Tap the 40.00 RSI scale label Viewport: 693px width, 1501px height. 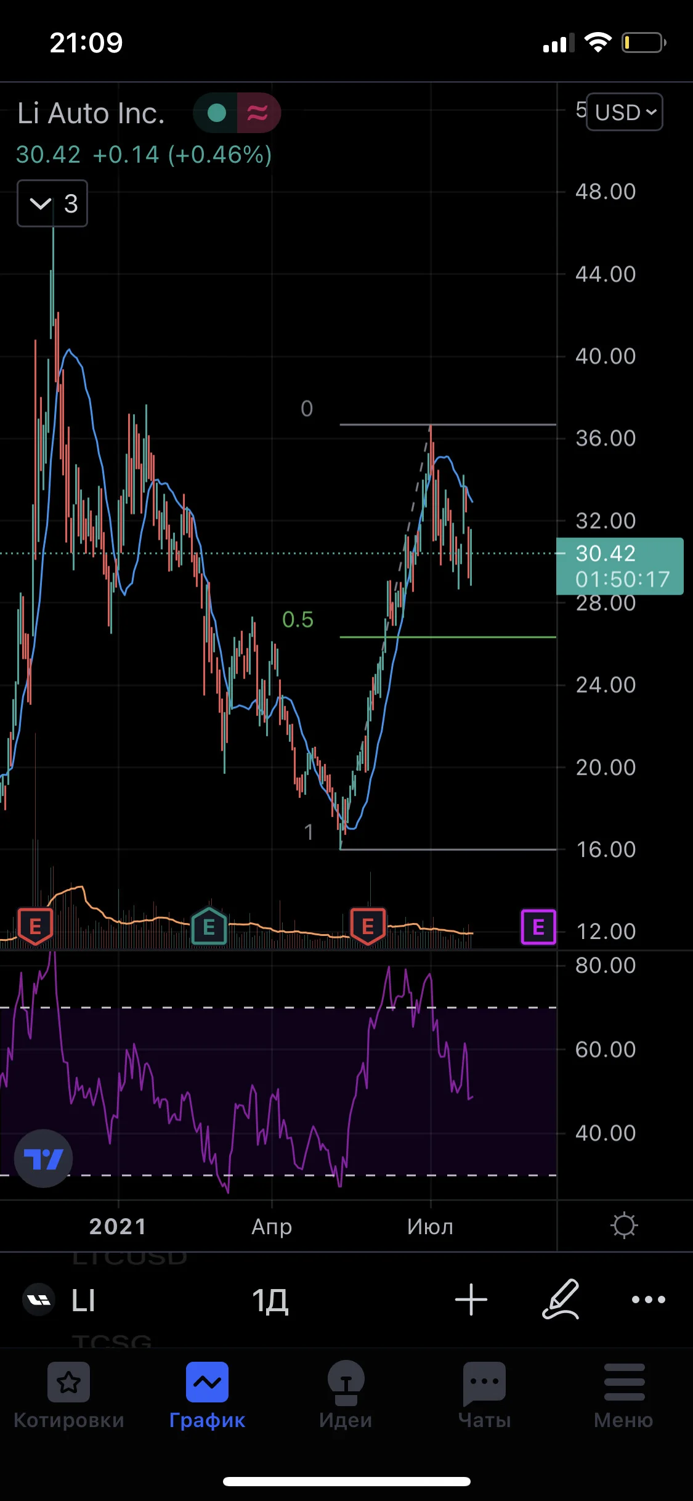pyautogui.click(x=606, y=1133)
